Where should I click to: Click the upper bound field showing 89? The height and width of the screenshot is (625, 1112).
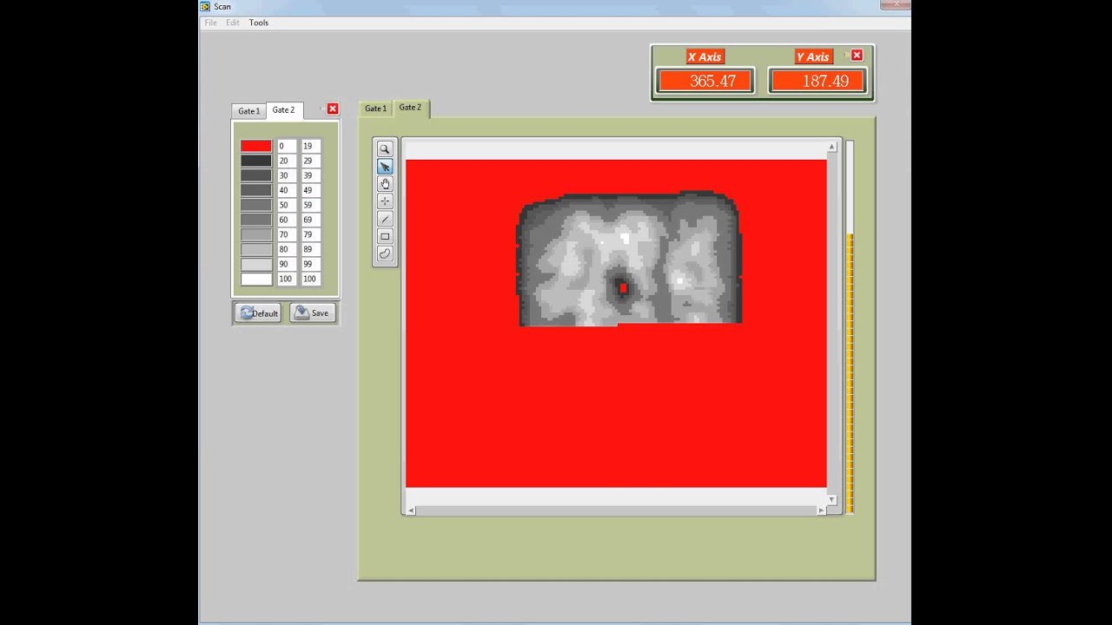pos(310,249)
